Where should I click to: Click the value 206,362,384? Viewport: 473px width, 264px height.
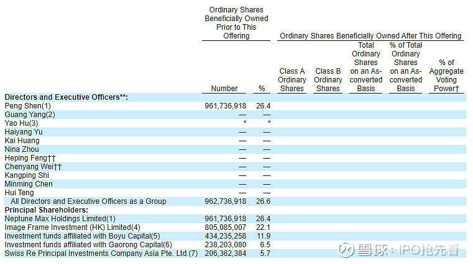tap(226, 253)
